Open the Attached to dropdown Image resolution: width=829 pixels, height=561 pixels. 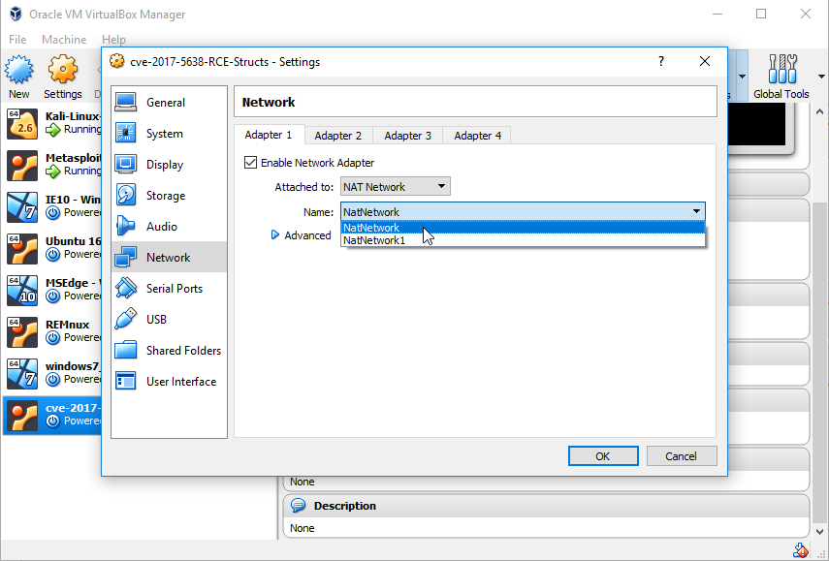tap(396, 186)
